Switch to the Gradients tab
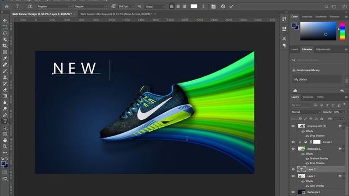Screen dimensions: 349x196 coord(321,17)
